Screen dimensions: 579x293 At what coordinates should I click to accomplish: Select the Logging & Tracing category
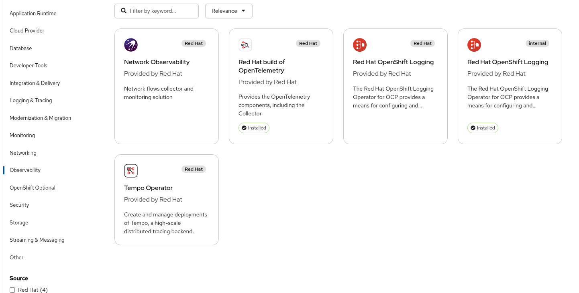[x=31, y=100]
